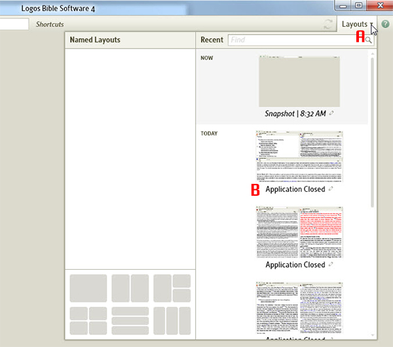Click the TODAY section label
This screenshot has width=393, height=347.
click(x=209, y=134)
